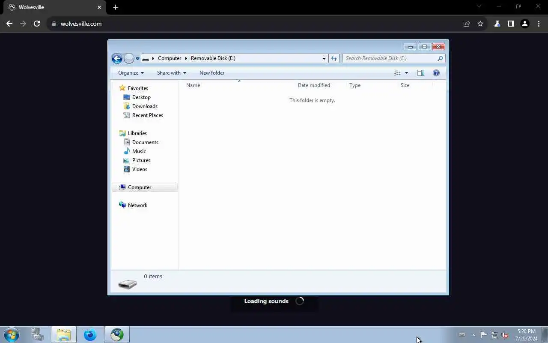Open Downloads in Favorites
The image size is (548, 343).
(145, 106)
